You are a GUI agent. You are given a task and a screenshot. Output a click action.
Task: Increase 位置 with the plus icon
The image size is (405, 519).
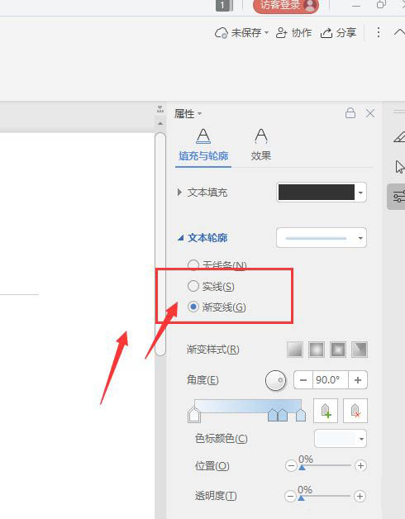tap(360, 466)
